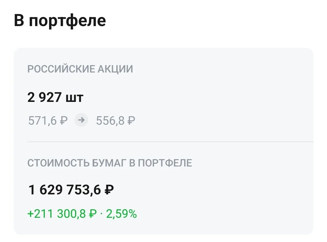Select the 'РОССИЙСКИЕ АКЦИИ' label
Screen dimensions: 327x242
click(80, 69)
